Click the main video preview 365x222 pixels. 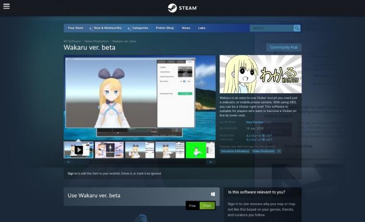140,97
